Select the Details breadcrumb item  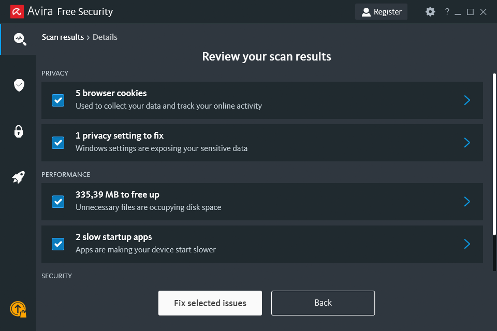click(x=105, y=37)
